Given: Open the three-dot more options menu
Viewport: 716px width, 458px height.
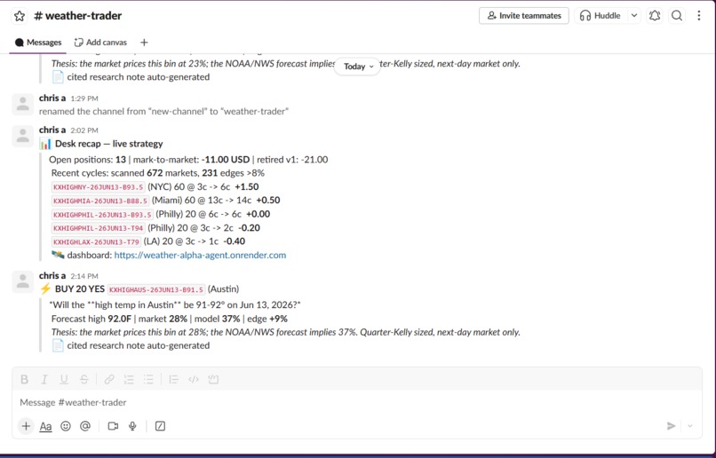Looking at the screenshot, I should point(698,15).
